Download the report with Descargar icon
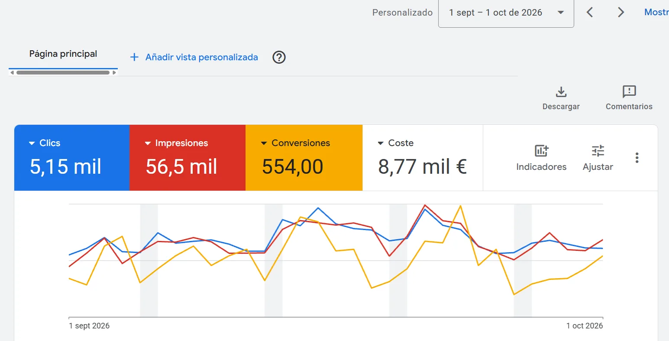The width and height of the screenshot is (669, 341). (561, 92)
